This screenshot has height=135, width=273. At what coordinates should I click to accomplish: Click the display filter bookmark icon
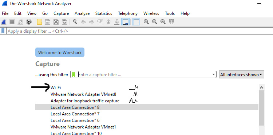3,31
